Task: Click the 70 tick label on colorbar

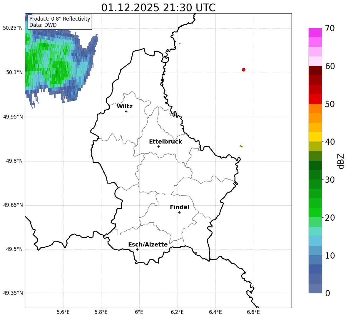Action: 330,28
